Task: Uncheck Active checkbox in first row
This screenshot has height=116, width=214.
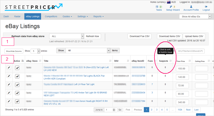Action: [x=17, y=68]
